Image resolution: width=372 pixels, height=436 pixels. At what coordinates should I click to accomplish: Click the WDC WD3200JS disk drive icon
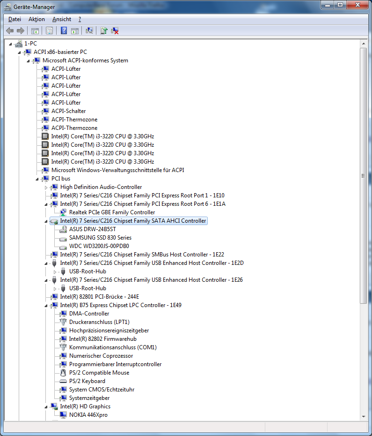pos(63,247)
